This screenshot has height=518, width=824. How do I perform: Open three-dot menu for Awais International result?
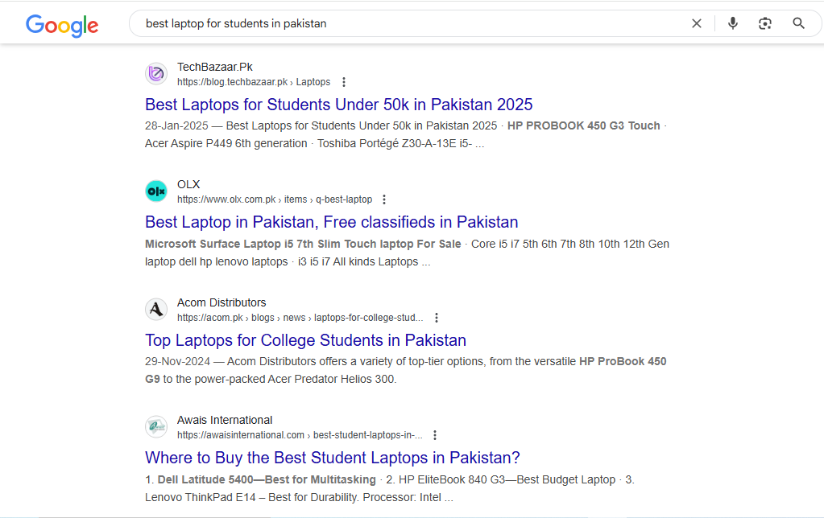coord(435,435)
